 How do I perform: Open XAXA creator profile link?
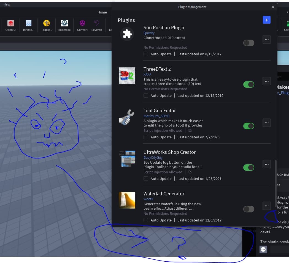[147, 74]
